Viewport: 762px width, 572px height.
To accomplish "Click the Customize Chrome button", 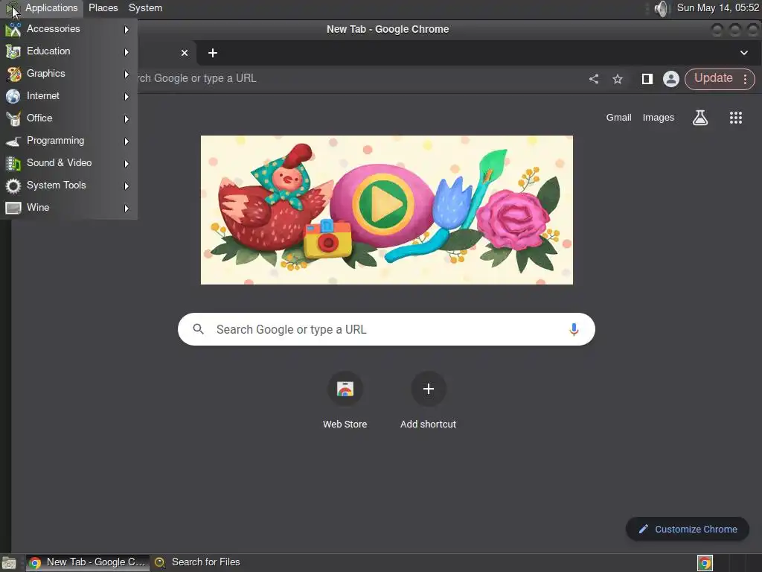I will 687,529.
